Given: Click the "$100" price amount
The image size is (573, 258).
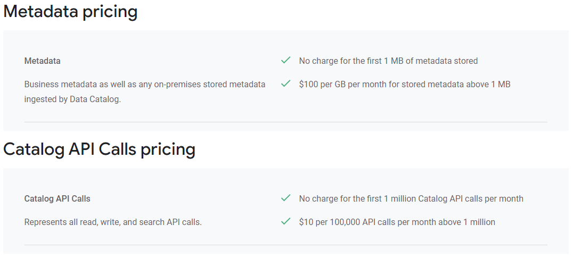Looking at the screenshot, I should point(308,84).
